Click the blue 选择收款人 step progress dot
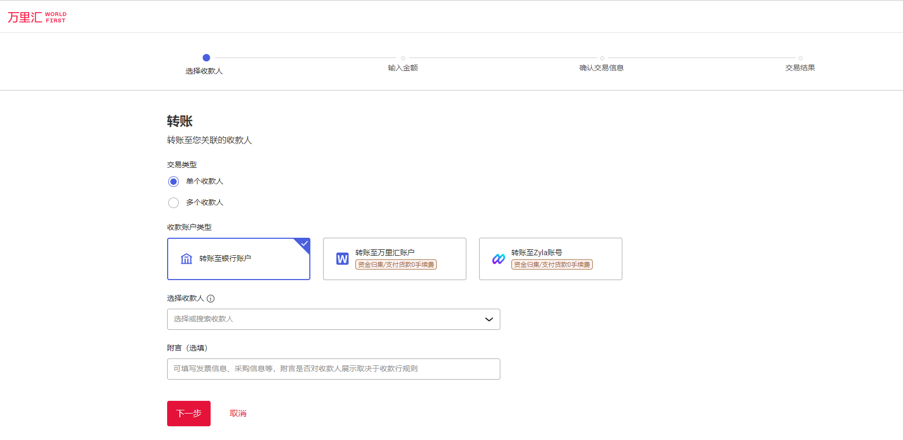 pyautogui.click(x=206, y=58)
